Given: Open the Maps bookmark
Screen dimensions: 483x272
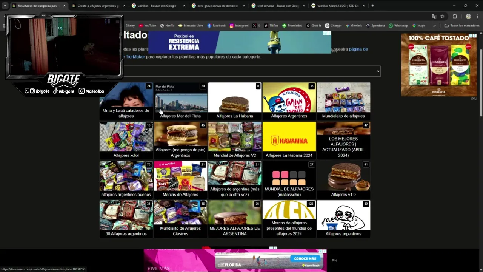Looking at the screenshot, I should [418, 26].
